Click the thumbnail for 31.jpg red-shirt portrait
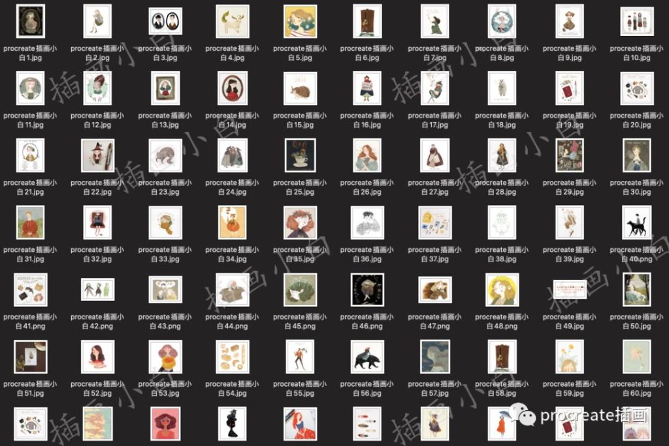669x446 pixels. [x=30, y=223]
